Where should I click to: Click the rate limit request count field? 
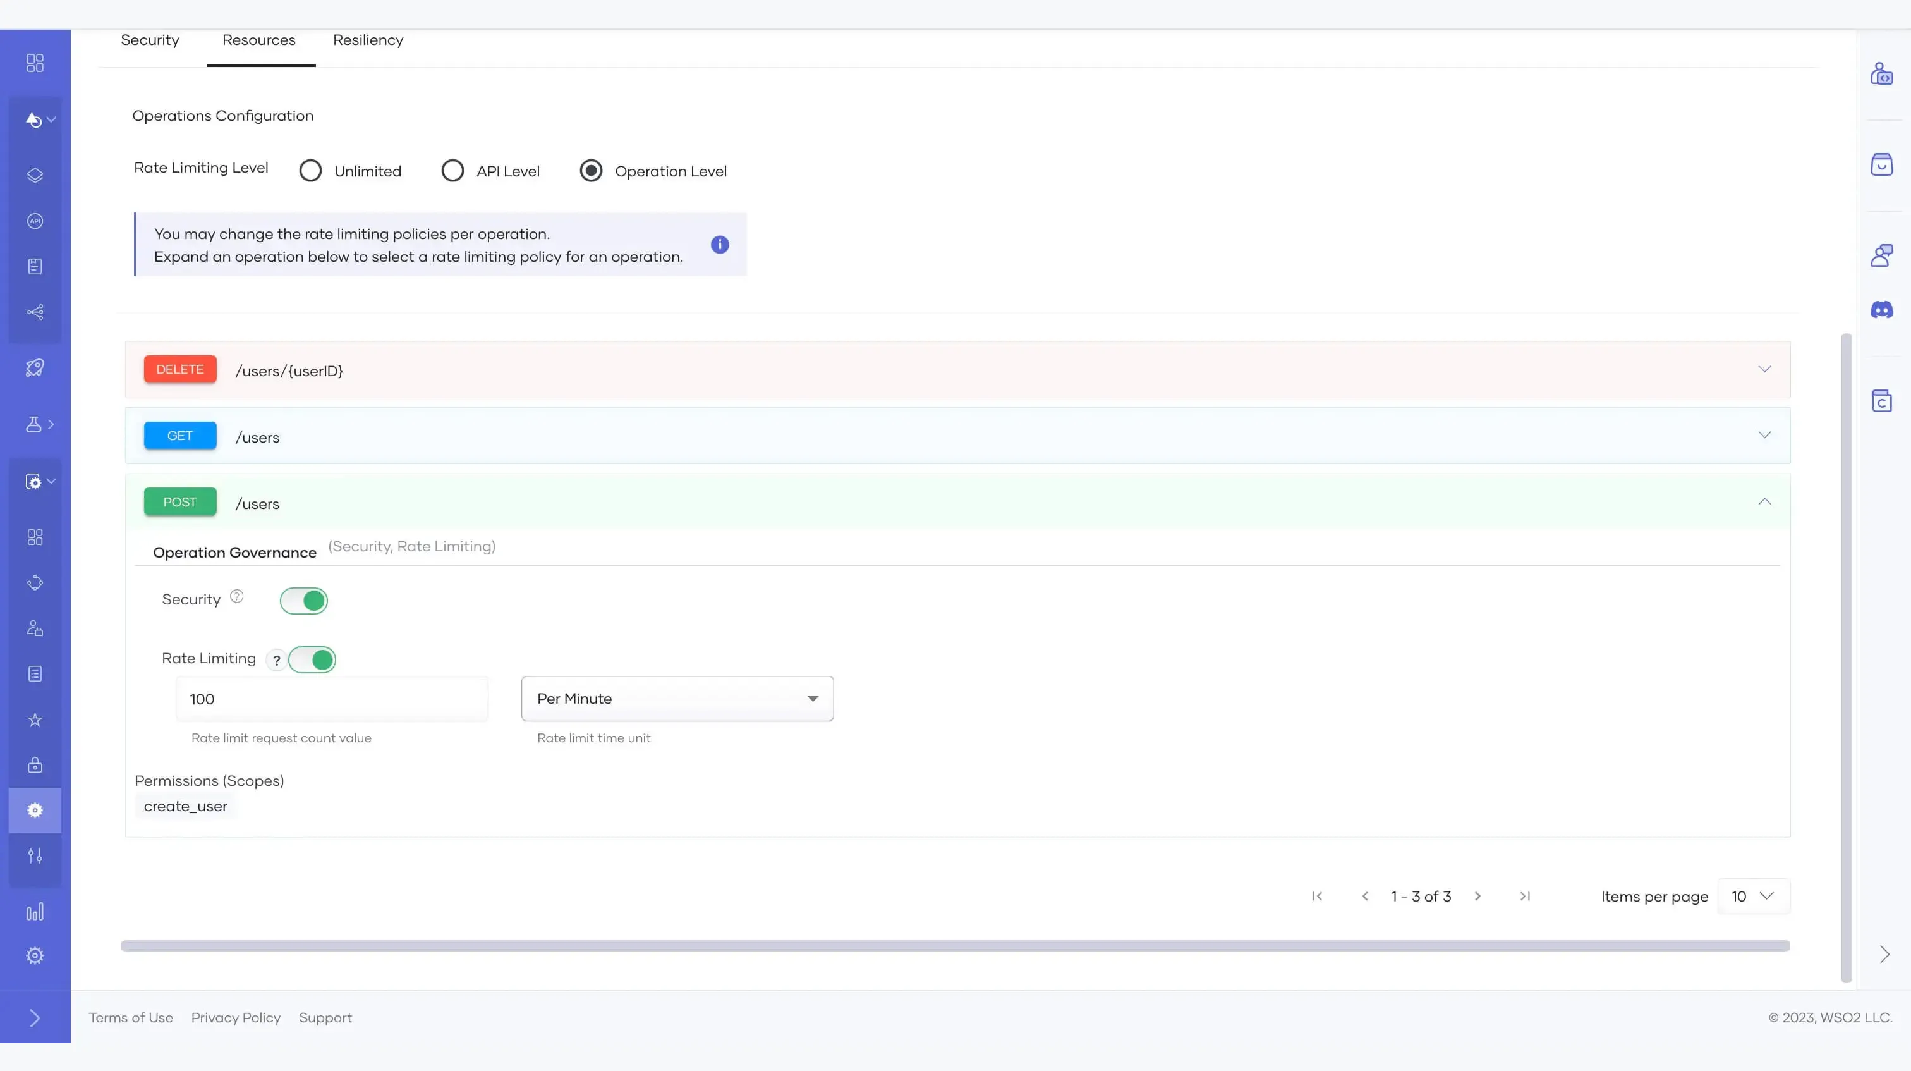click(x=332, y=699)
